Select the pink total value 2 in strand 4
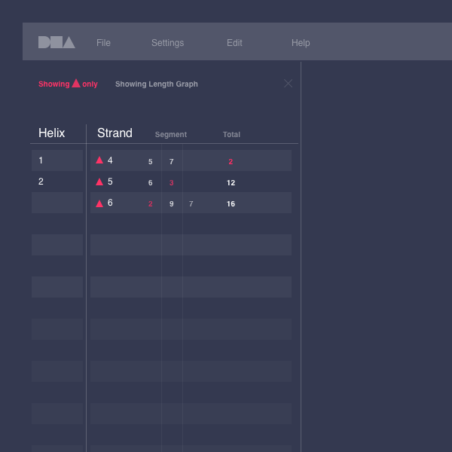 [231, 162]
